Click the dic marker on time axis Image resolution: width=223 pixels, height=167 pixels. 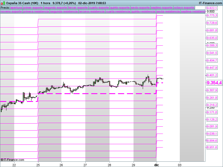(157, 165)
